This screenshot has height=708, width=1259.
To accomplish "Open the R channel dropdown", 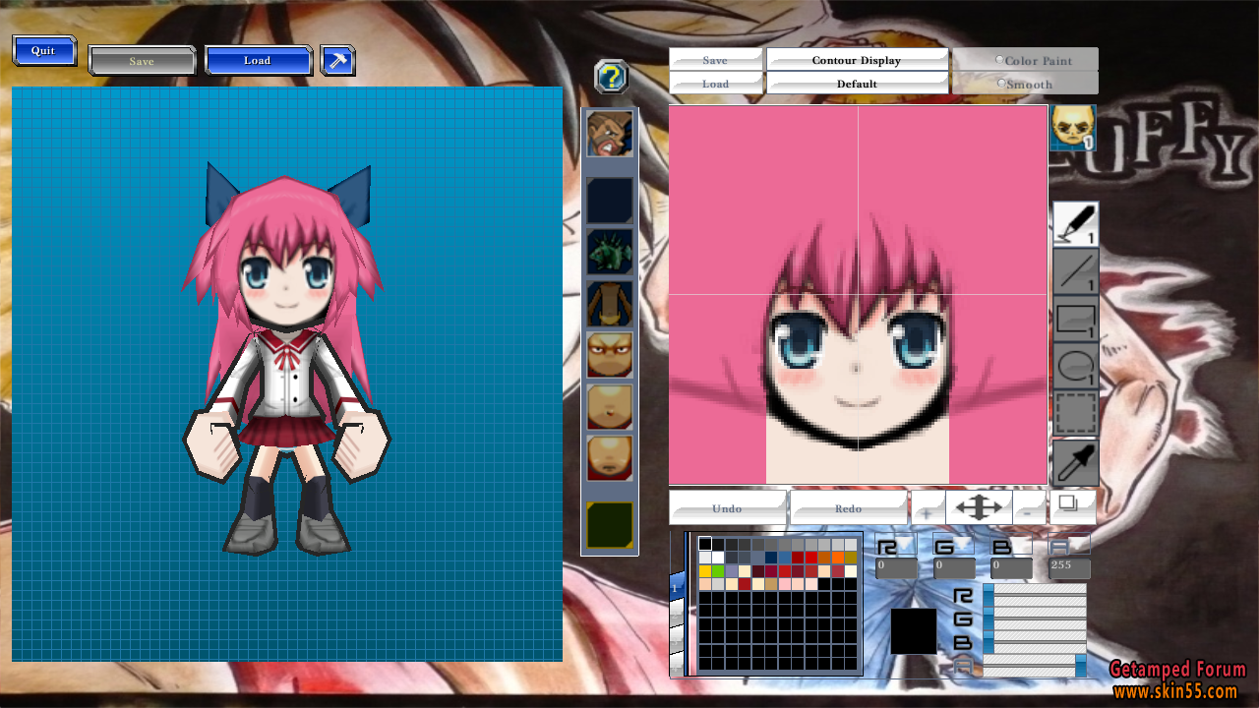I will point(896,543).
